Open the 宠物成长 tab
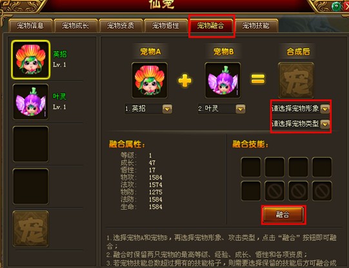The width and height of the screenshot is (349, 268). point(75,26)
